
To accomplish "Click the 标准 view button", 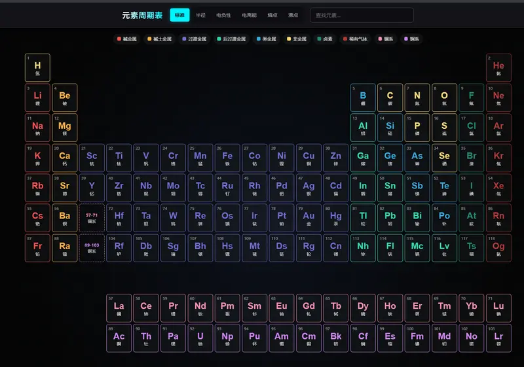I will point(179,15).
